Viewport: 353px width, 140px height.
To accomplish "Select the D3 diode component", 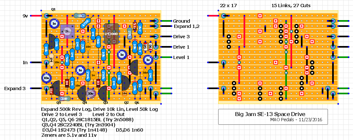I will (98, 83).
